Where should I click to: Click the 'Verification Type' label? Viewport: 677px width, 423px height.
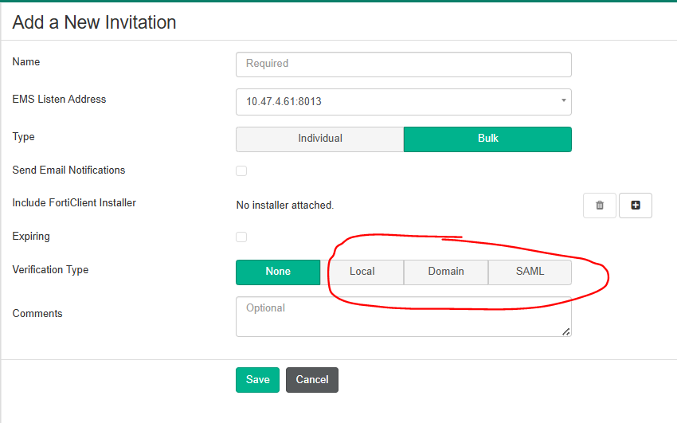pos(50,270)
